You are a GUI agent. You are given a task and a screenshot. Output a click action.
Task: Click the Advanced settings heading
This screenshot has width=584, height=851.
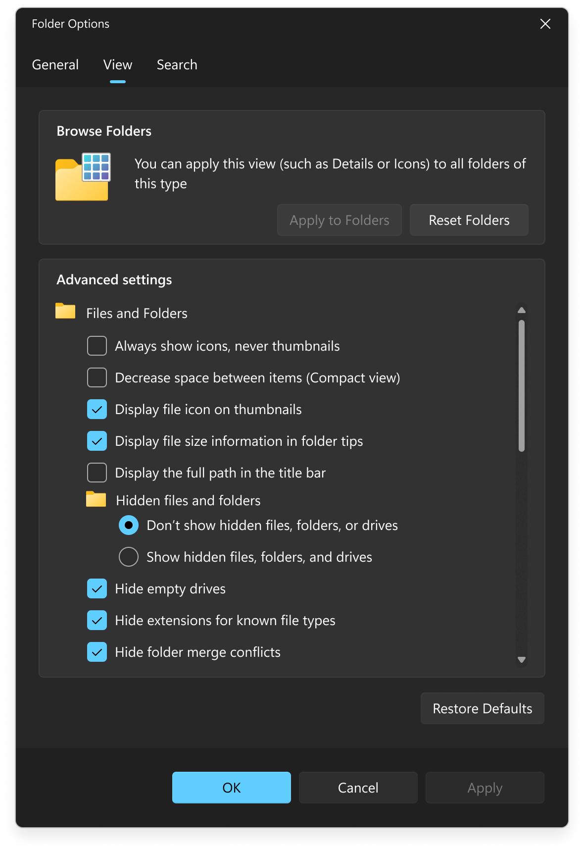coord(114,280)
